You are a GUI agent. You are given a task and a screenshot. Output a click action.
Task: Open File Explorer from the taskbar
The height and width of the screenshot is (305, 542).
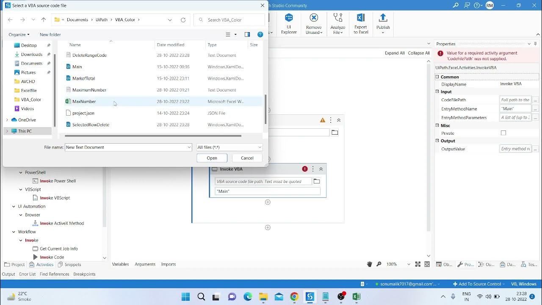pos(263,297)
